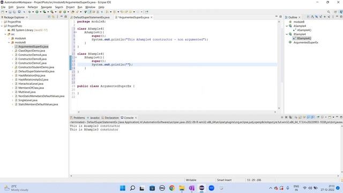Minimize the editor area
This screenshot has width=343, height=193.
tap(277, 17)
